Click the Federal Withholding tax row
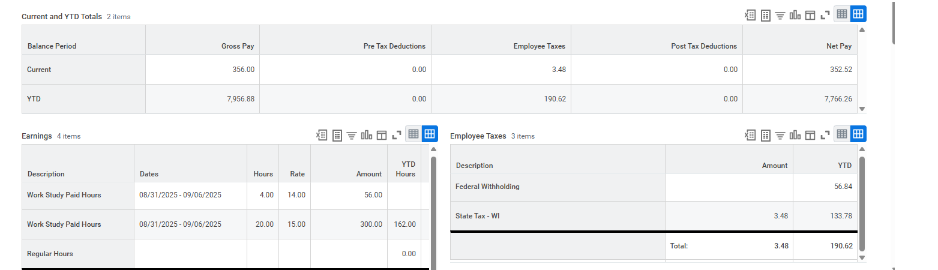This screenshot has height=270, width=938. (654, 187)
